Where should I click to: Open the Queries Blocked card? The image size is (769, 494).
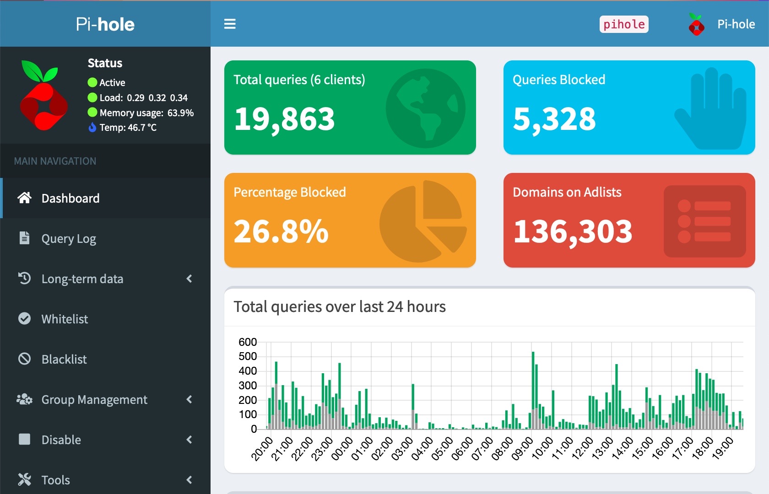pos(629,107)
